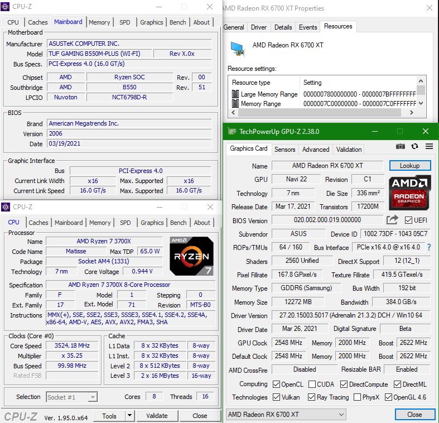The width and height of the screenshot is (439, 423).
Task: Click the RX 6700 XT device icon
Action: pyautogui.click(x=238, y=49)
